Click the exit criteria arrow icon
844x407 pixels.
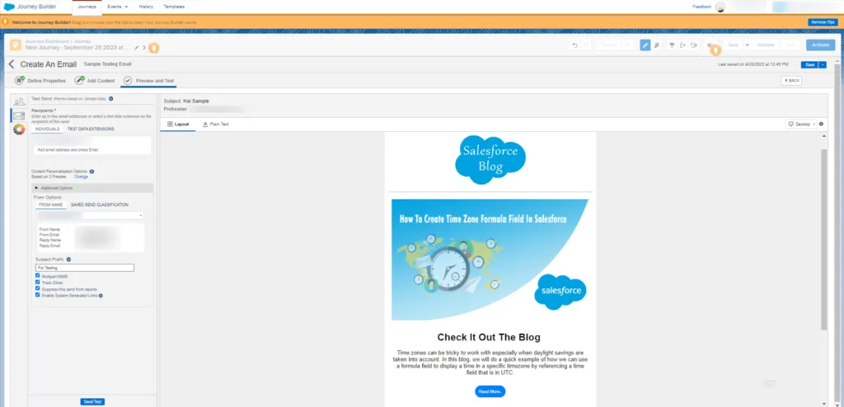pyautogui.click(x=682, y=45)
